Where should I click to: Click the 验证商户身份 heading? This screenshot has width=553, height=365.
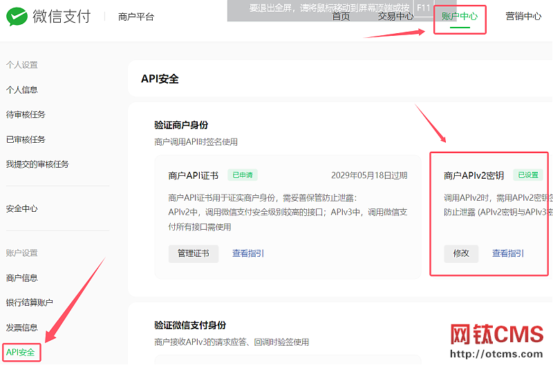point(181,125)
